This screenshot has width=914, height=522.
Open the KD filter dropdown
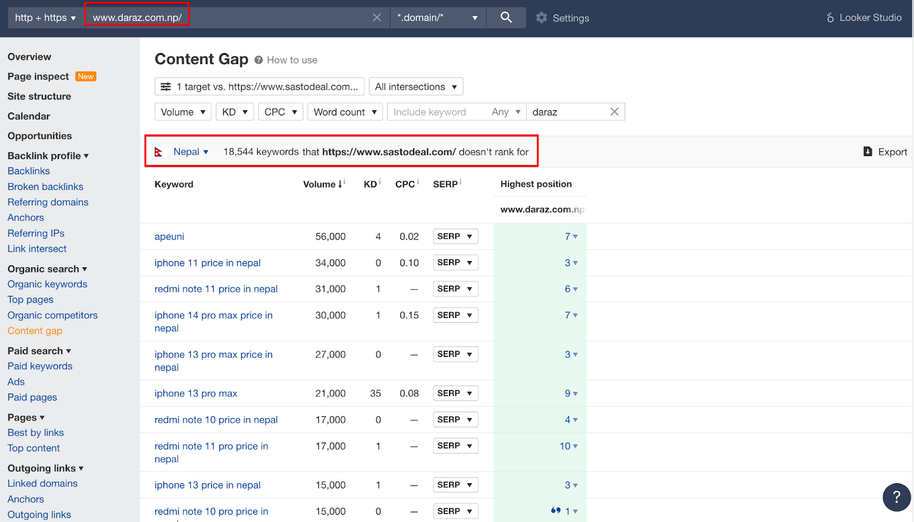click(235, 112)
